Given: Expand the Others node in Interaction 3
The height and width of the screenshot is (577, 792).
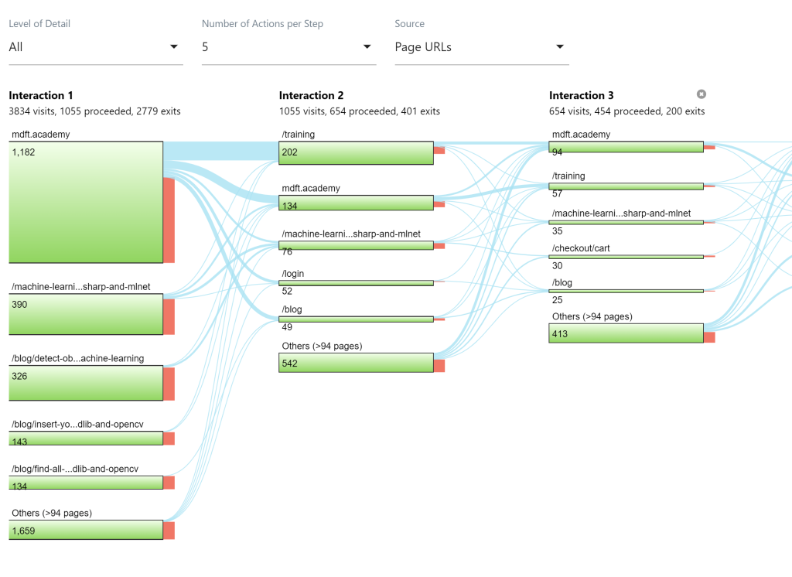Looking at the screenshot, I should [625, 333].
